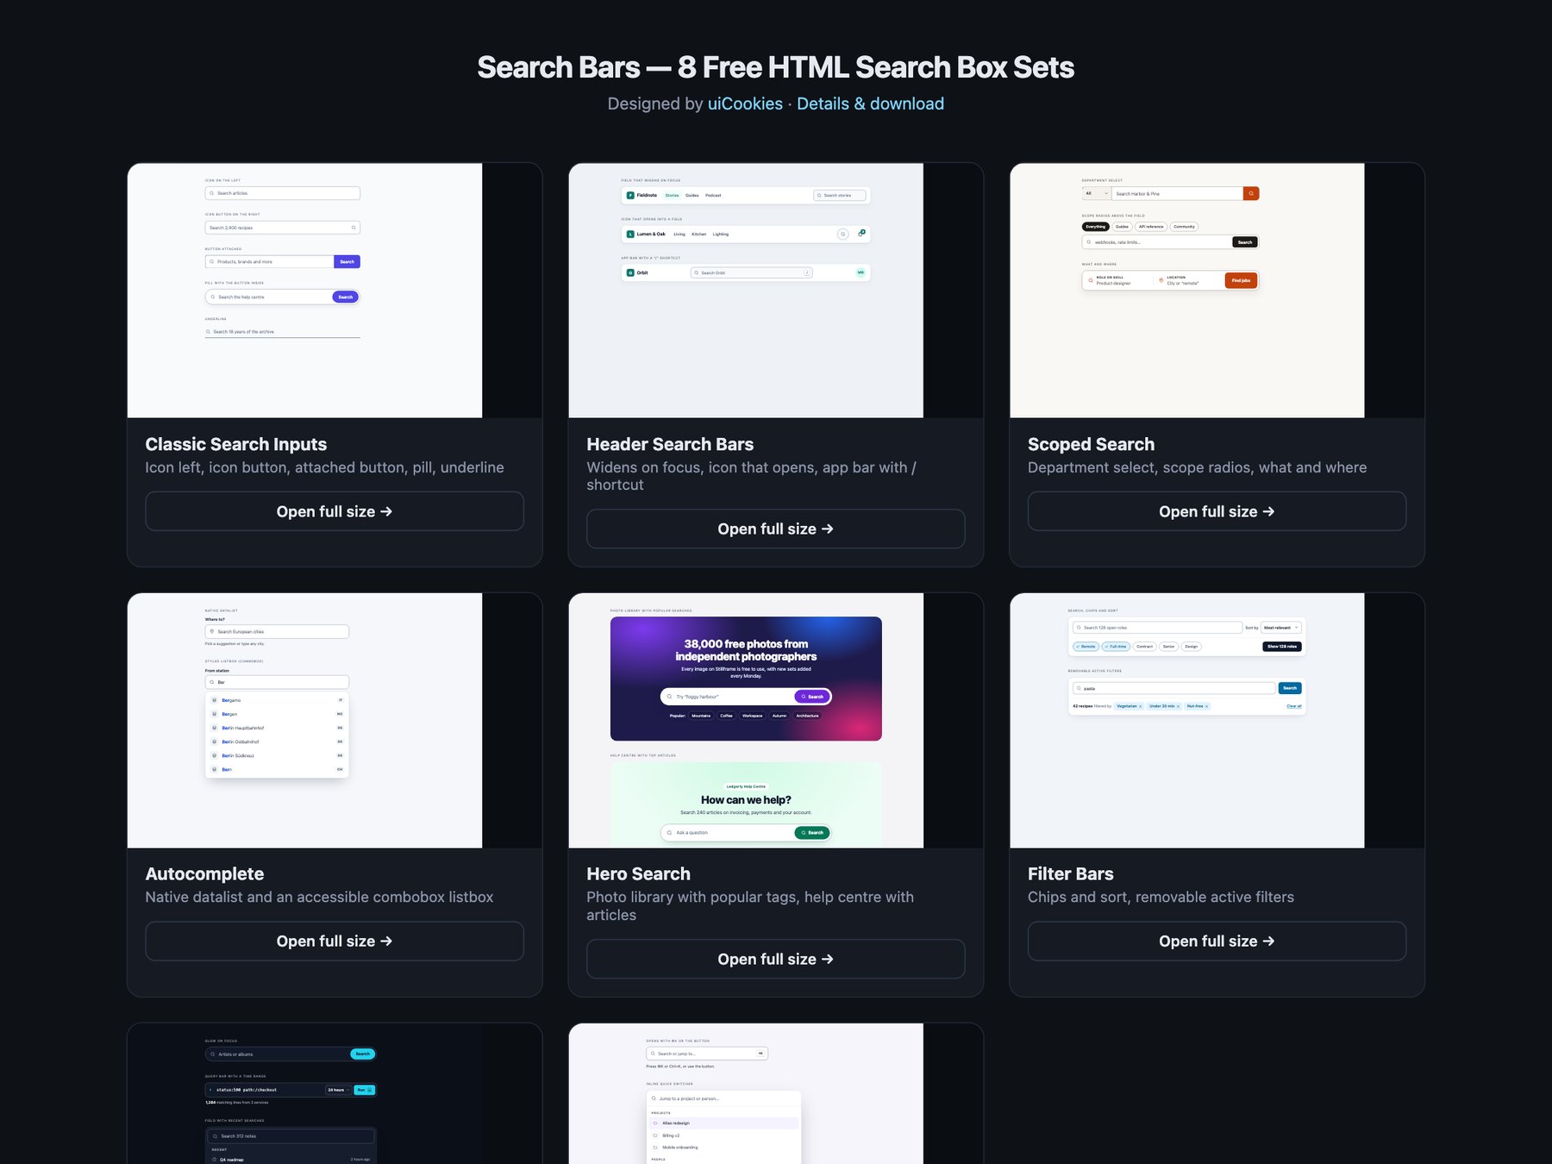Remove the 'Nut-free' filter tag via its x
The width and height of the screenshot is (1552, 1164).
(1207, 706)
